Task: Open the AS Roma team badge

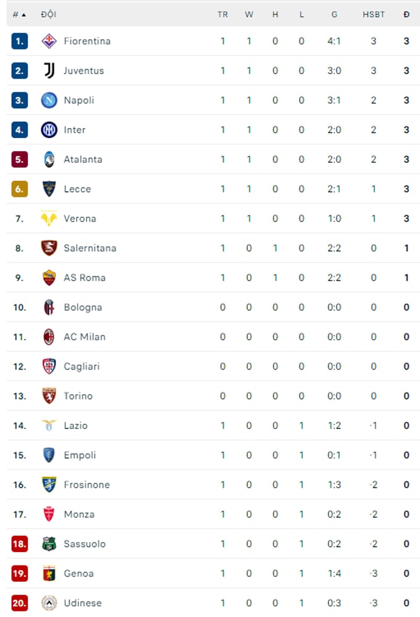Action: click(x=49, y=278)
